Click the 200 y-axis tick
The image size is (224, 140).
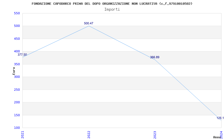(17, 102)
